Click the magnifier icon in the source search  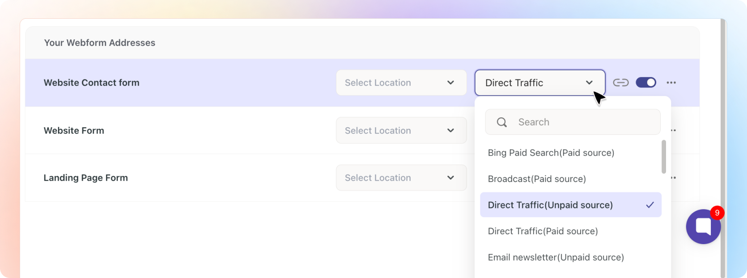pyautogui.click(x=502, y=122)
